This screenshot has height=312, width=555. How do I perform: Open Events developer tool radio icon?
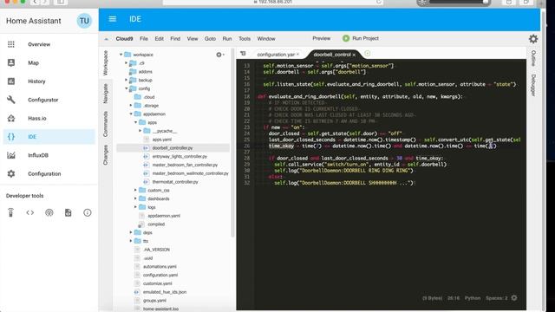(49, 212)
